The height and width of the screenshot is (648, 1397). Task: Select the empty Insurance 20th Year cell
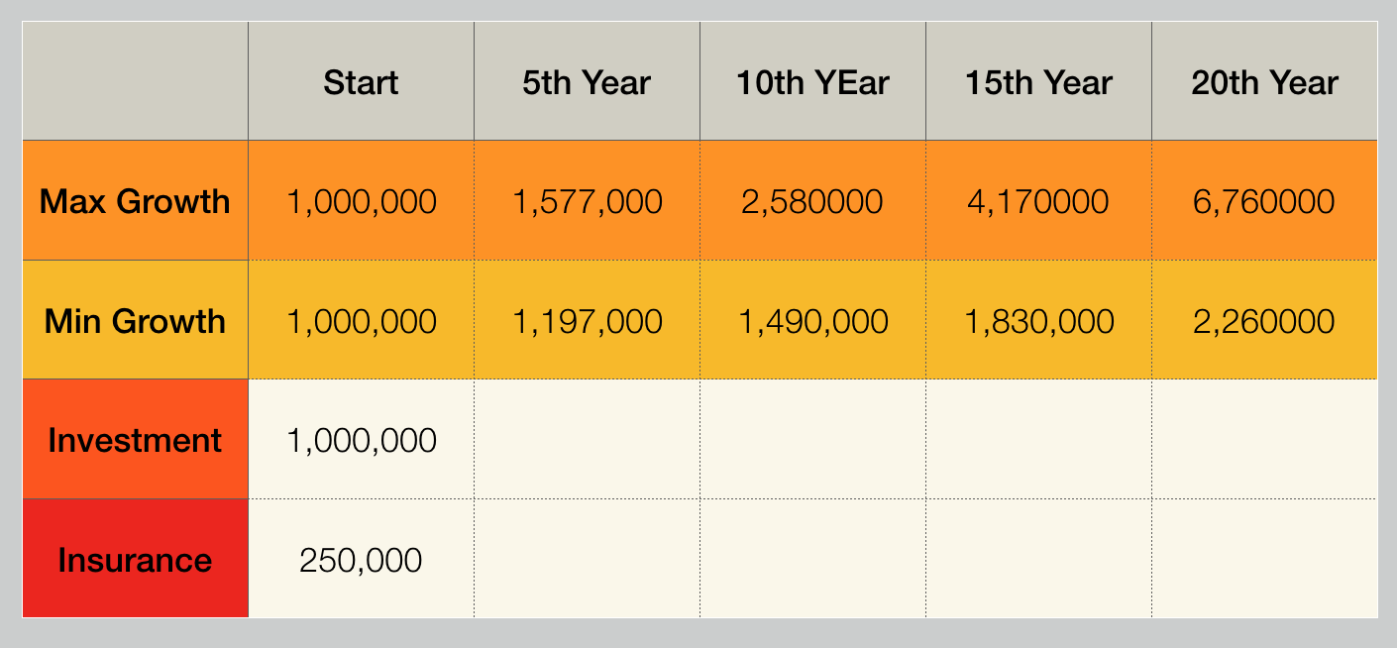tap(1264, 560)
